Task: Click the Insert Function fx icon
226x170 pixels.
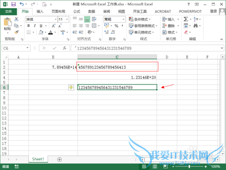Action: pos(65,48)
